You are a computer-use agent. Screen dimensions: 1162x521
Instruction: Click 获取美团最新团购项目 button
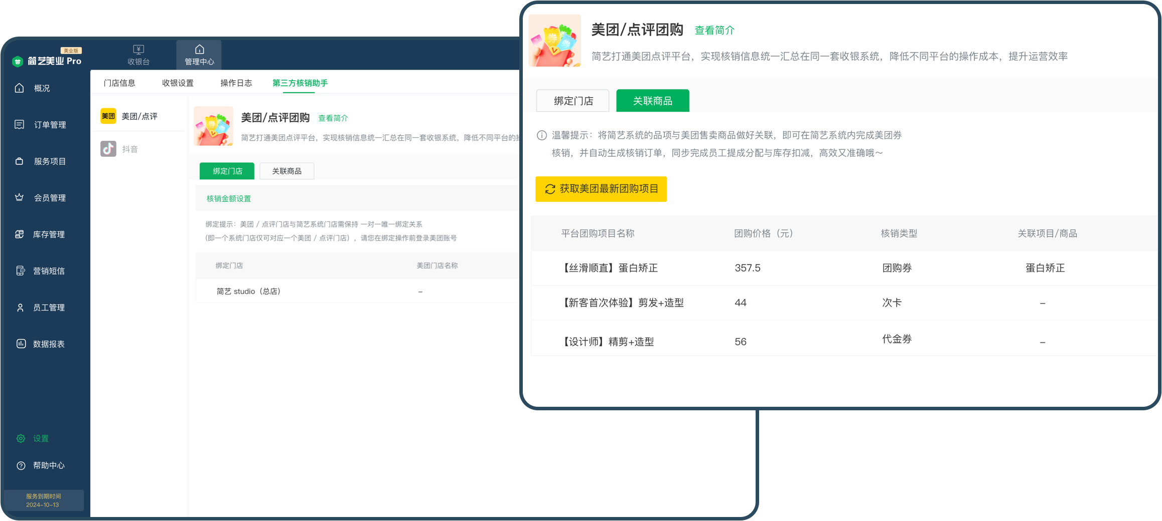tap(601, 189)
